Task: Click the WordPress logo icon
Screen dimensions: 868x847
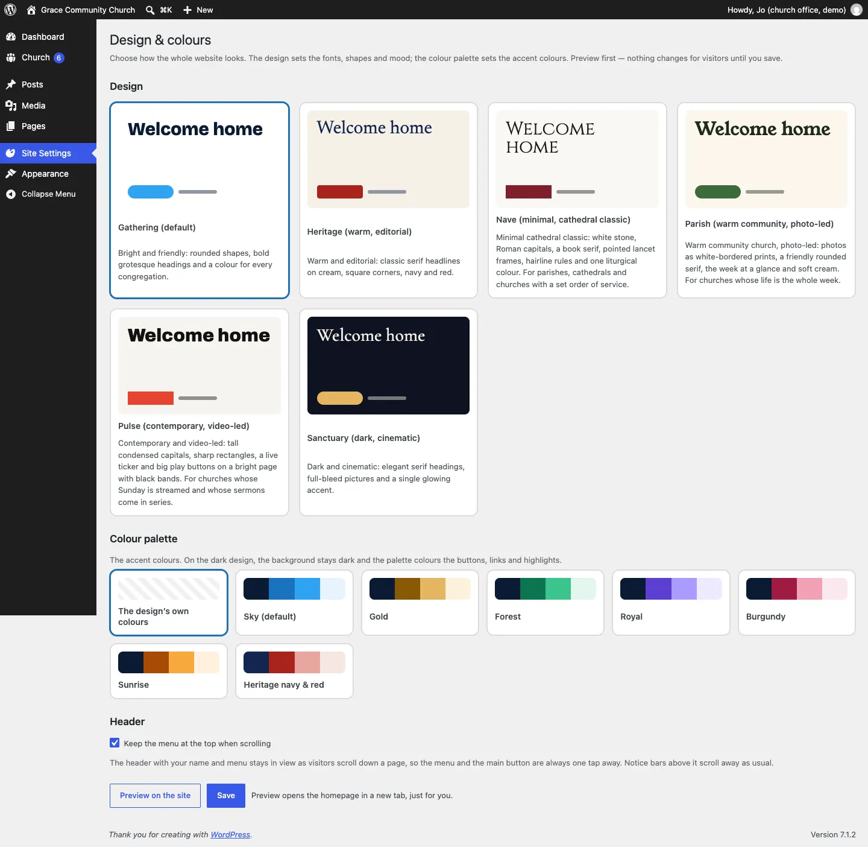Action: (10, 10)
